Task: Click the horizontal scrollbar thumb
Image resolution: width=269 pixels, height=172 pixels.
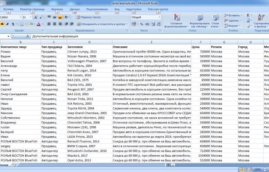Action: [x=173, y=165]
